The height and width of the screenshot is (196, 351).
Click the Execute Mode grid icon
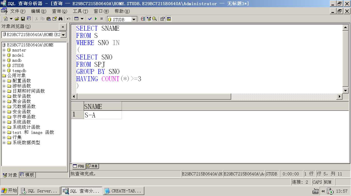tap(76, 19)
